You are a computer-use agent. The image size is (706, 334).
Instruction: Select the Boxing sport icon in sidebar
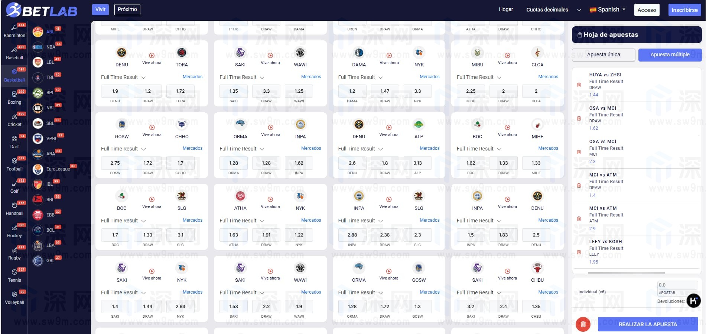click(x=14, y=95)
